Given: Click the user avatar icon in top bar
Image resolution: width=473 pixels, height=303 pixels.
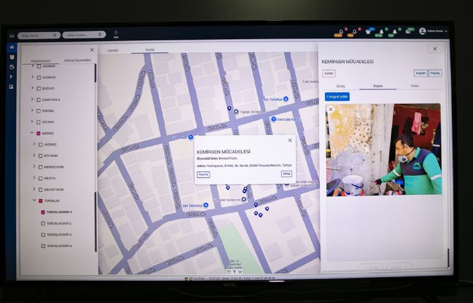Looking at the screenshot, I should (423, 31).
